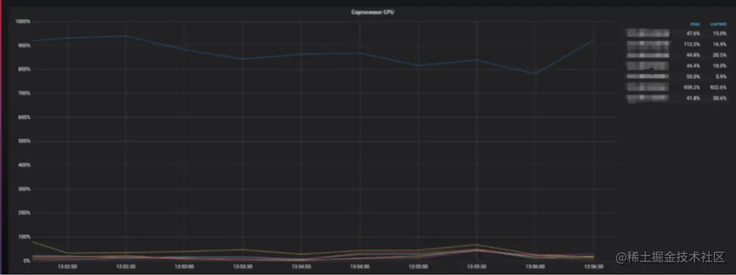Click the 600% y-axis label
This screenshot has width=736, height=275.
(x=23, y=117)
